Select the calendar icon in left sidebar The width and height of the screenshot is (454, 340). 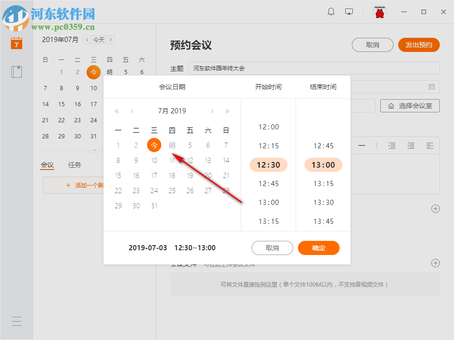coord(16,43)
